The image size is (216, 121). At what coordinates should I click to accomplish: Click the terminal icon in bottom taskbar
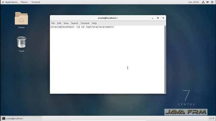tap(4, 118)
